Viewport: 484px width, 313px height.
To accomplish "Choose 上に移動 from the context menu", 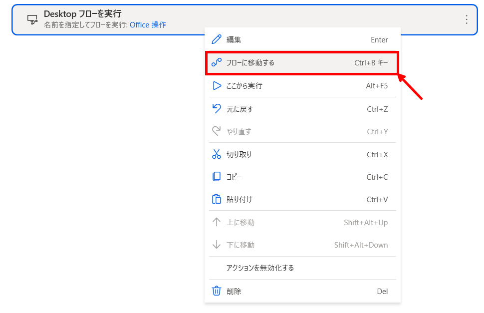I will [x=240, y=223].
